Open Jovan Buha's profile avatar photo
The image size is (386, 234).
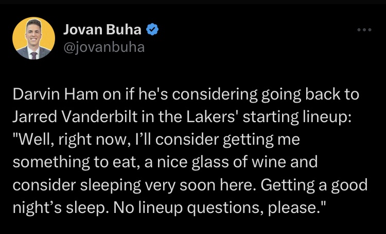pos(33,38)
